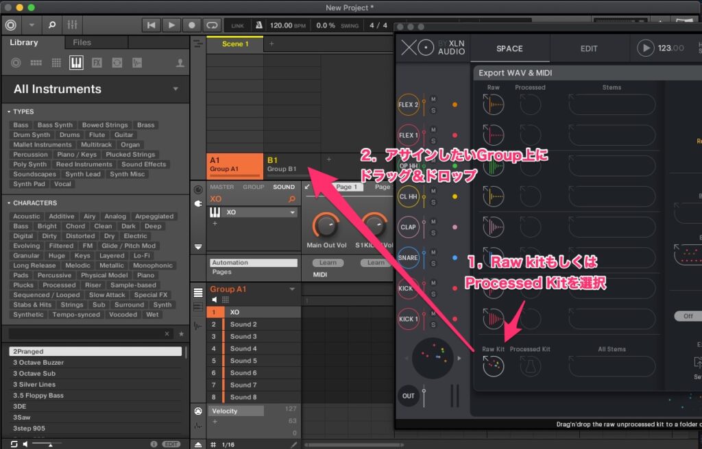Screen dimensions: 702x449
Task: Open the EDIT tab in XO
Action: pyautogui.click(x=589, y=49)
